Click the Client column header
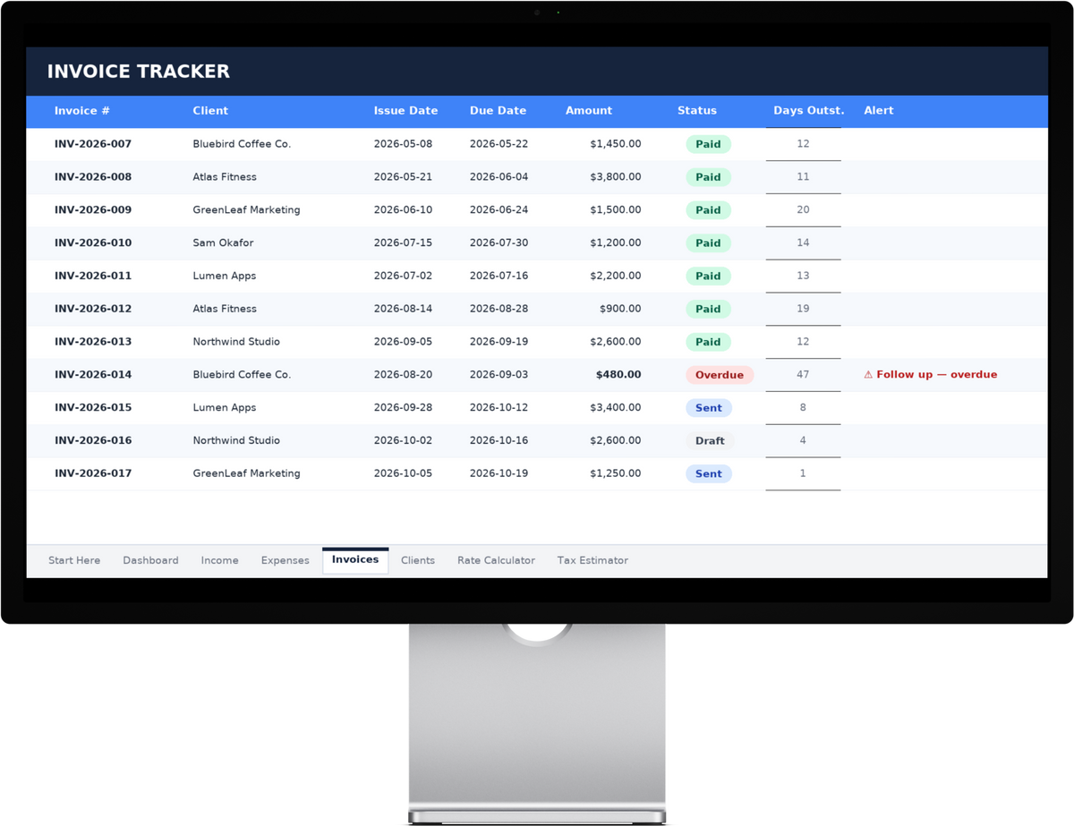1074x826 pixels. click(x=210, y=111)
